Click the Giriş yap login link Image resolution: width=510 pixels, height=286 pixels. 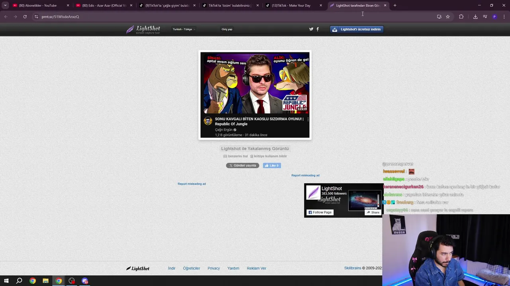[227, 29]
